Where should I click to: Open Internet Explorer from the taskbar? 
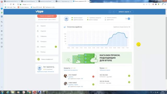(x=8, y=92)
